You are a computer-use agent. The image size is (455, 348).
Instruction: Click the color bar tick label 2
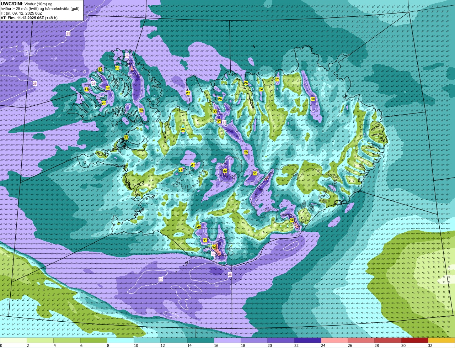[27, 346]
